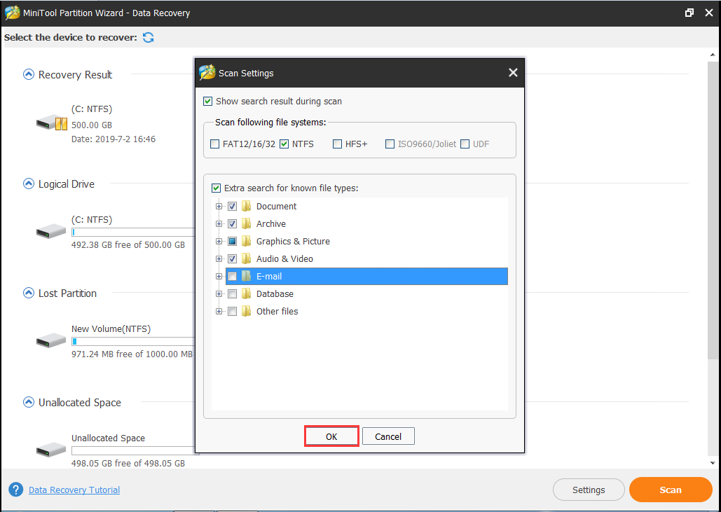The image size is (721, 512).
Task: Select the Other files row label
Action: click(277, 311)
